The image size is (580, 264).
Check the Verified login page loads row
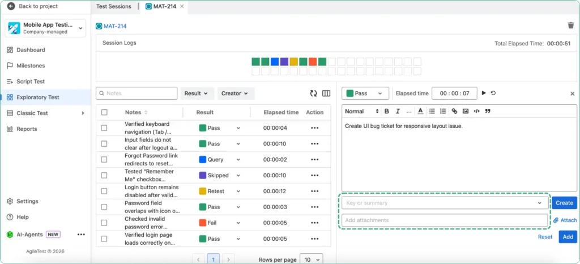[x=104, y=239]
